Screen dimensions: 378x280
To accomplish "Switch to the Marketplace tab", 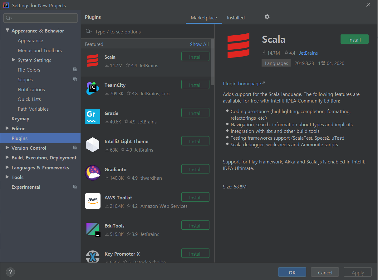I will pyautogui.click(x=204, y=18).
